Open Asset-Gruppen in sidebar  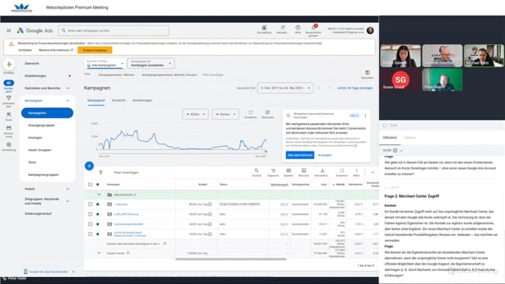[40, 150]
